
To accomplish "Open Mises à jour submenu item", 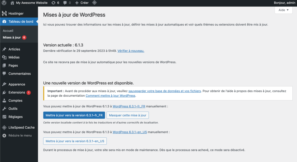I will coord(12,37).
